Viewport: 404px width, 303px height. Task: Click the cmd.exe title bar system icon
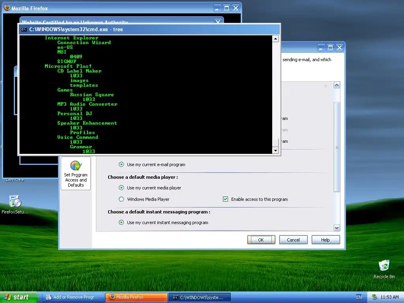[24, 29]
